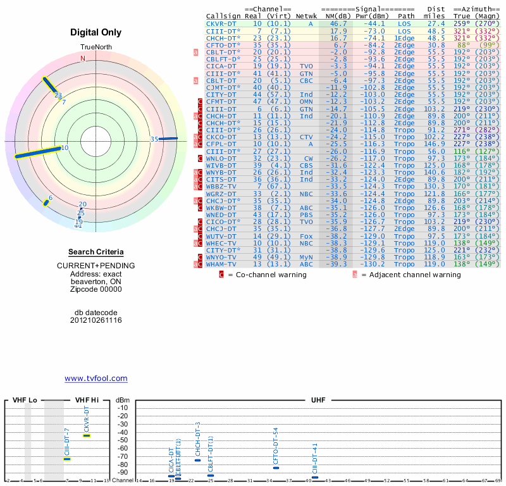Viewport: 506px width, 486px height.
Task: Open the www.tvfool.com link
Action: pyautogui.click(x=96, y=378)
